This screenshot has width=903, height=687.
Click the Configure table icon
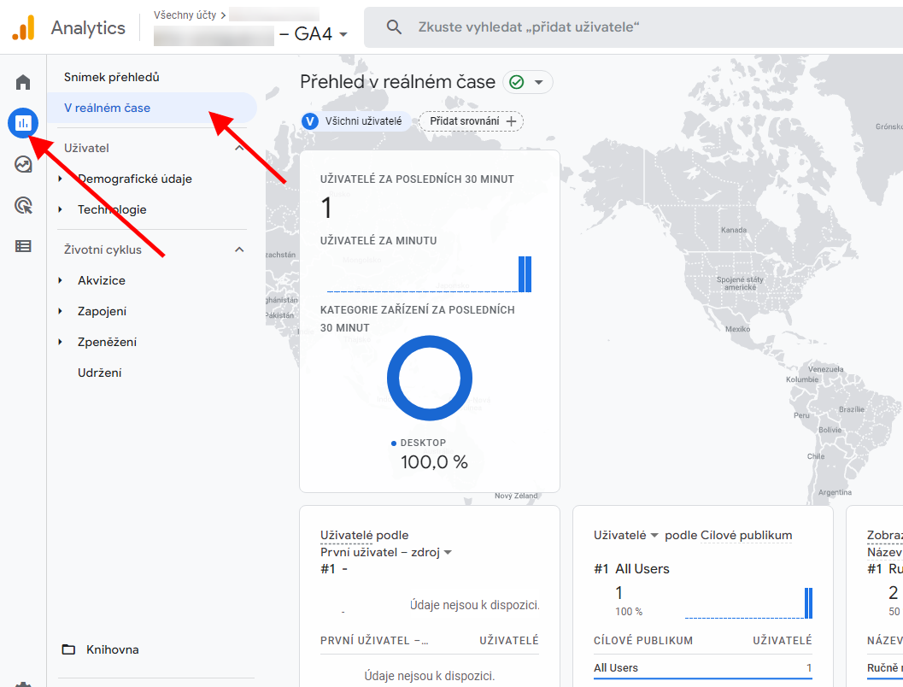(23, 246)
